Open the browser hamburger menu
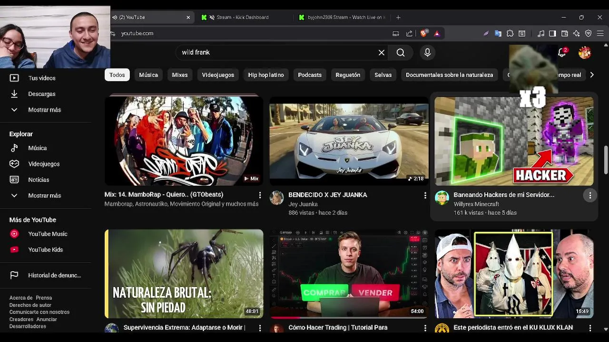 (600, 33)
